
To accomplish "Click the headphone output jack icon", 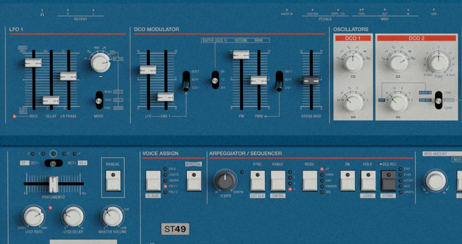I will tap(42, 14).
